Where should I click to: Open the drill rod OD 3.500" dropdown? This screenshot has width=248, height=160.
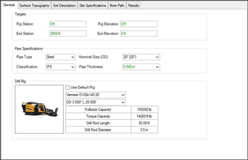pos(95,102)
